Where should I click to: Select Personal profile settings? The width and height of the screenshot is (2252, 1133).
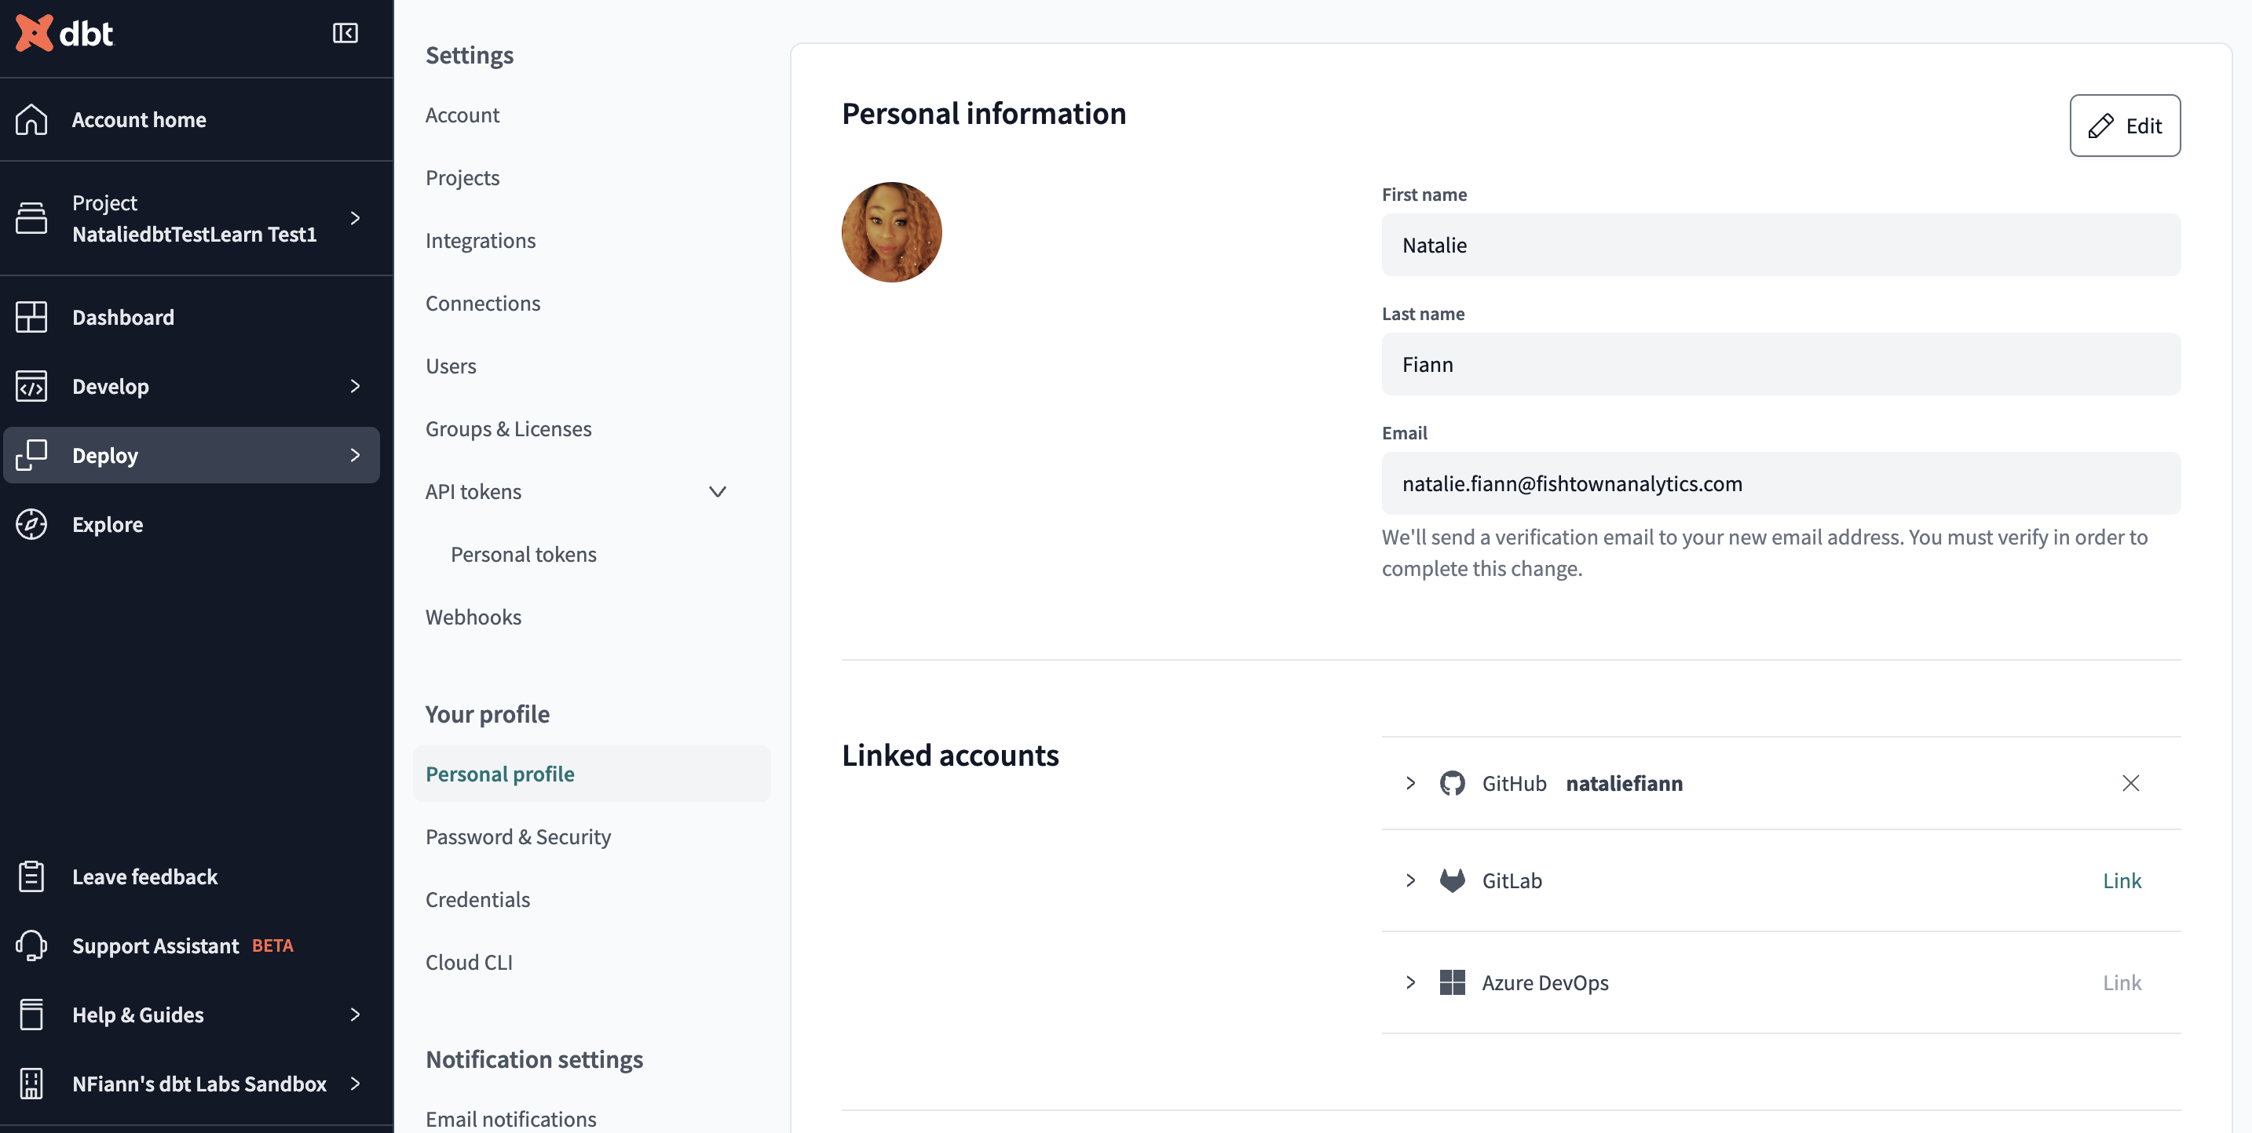pos(500,773)
